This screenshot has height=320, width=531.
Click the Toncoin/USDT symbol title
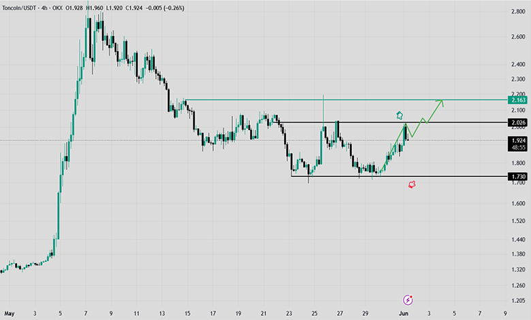[19, 7]
